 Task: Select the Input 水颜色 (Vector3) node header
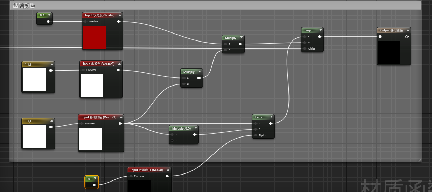(x=101, y=64)
